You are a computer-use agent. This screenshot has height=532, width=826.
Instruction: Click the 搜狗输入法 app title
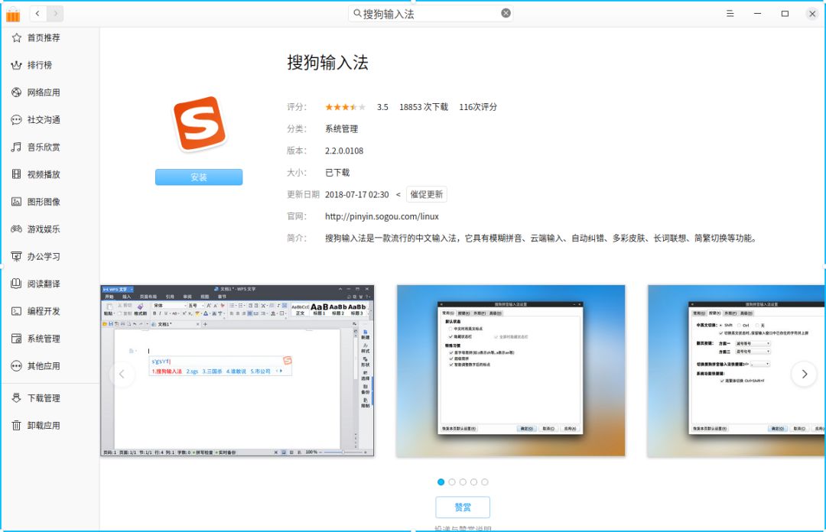tap(327, 63)
